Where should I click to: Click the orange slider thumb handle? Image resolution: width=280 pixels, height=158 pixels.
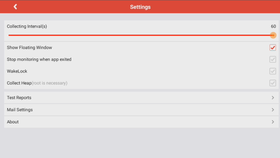tap(273, 35)
